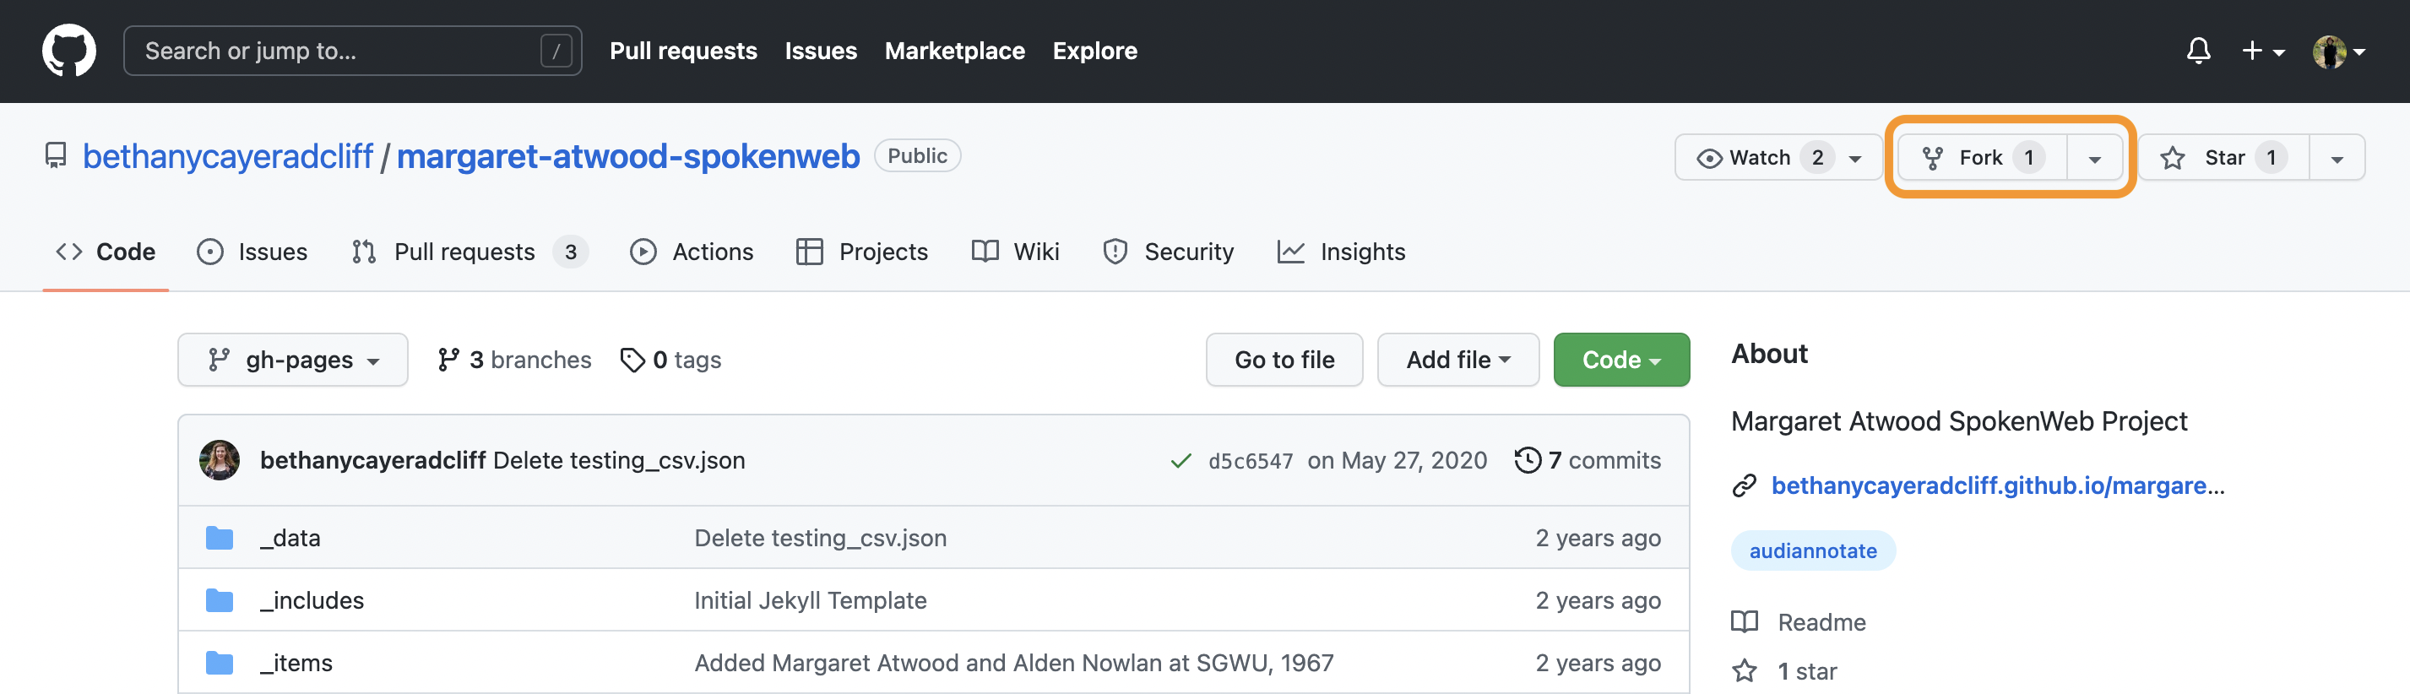Click the Pull requests counter badge 3
The height and width of the screenshot is (694, 2410).
click(570, 252)
